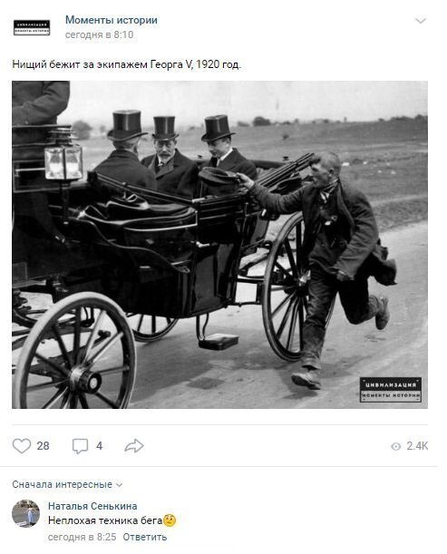This screenshot has height=554, width=447.
Task: Open the Моменты истории community avatar
Action: 32,27
